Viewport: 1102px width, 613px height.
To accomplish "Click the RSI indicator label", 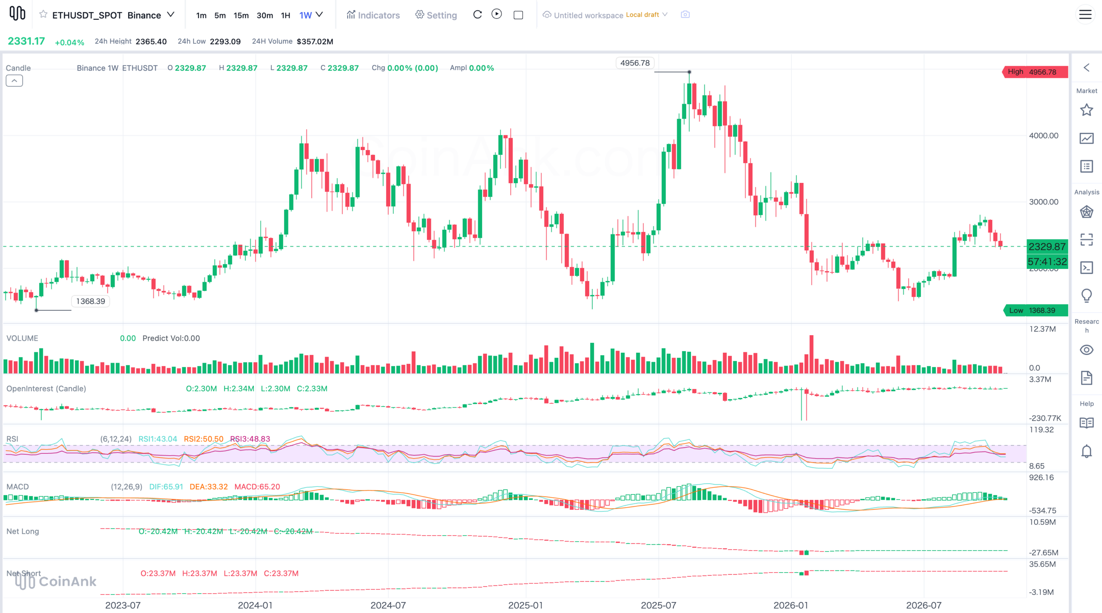I will pos(12,439).
